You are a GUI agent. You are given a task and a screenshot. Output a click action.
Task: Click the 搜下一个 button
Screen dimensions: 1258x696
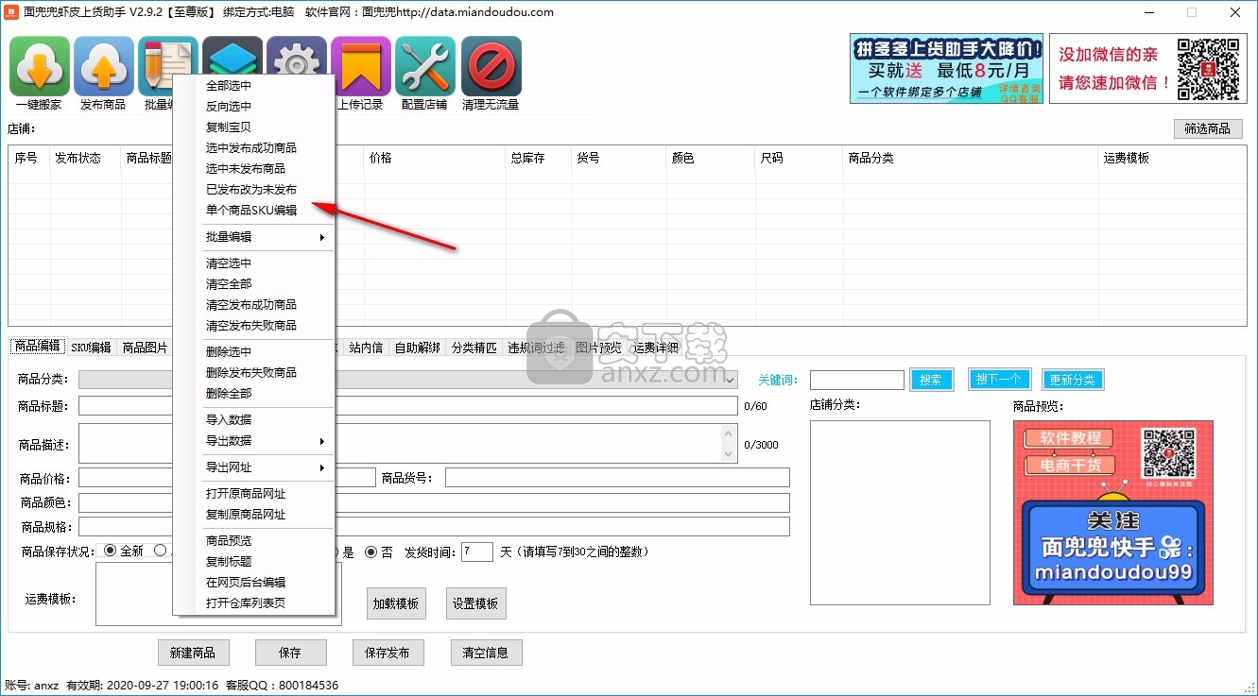(998, 380)
